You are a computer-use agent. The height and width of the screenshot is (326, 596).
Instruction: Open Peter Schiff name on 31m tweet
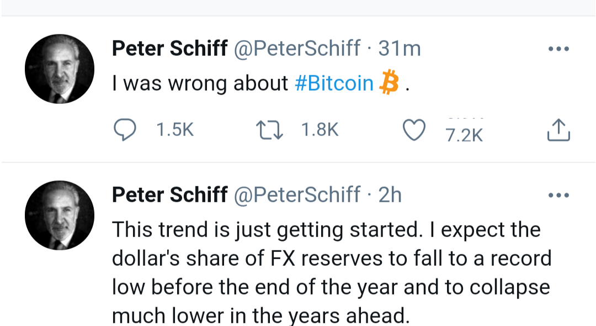click(169, 49)
